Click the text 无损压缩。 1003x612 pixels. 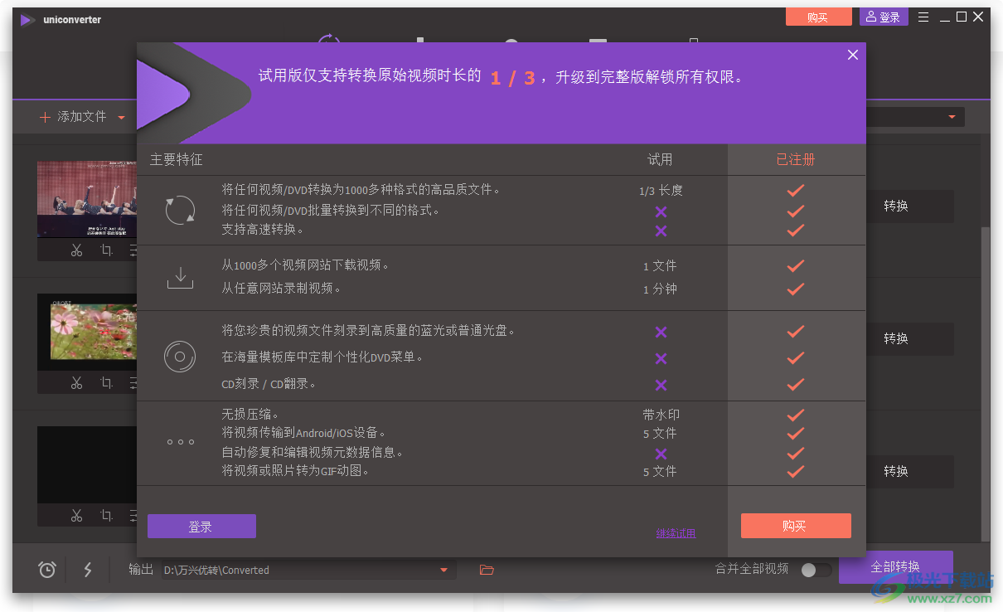(250, 414)
